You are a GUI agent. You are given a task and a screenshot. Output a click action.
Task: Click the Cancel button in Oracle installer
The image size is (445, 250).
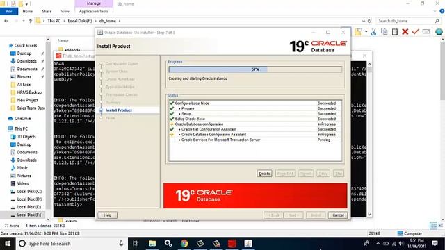(x=338, y=215)
